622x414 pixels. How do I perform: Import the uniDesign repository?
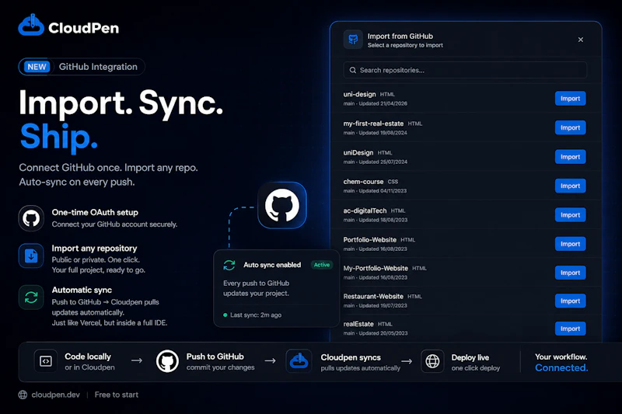pos(570,157)
